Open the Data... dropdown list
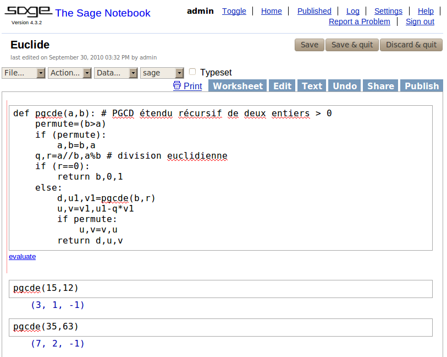The image size is (447, 357). (116, 73)
